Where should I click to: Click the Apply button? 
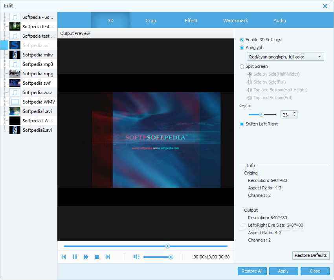tap(283, 271)
